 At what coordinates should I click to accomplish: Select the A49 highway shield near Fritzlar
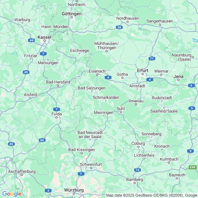coord(26,72)
